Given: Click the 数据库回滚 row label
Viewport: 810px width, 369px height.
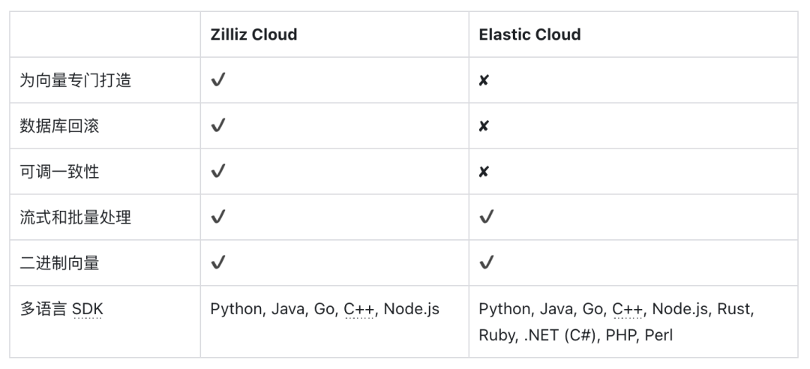Looking at the screenshot, I should point(59,126).
